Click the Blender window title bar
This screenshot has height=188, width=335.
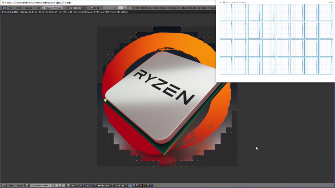108,3
